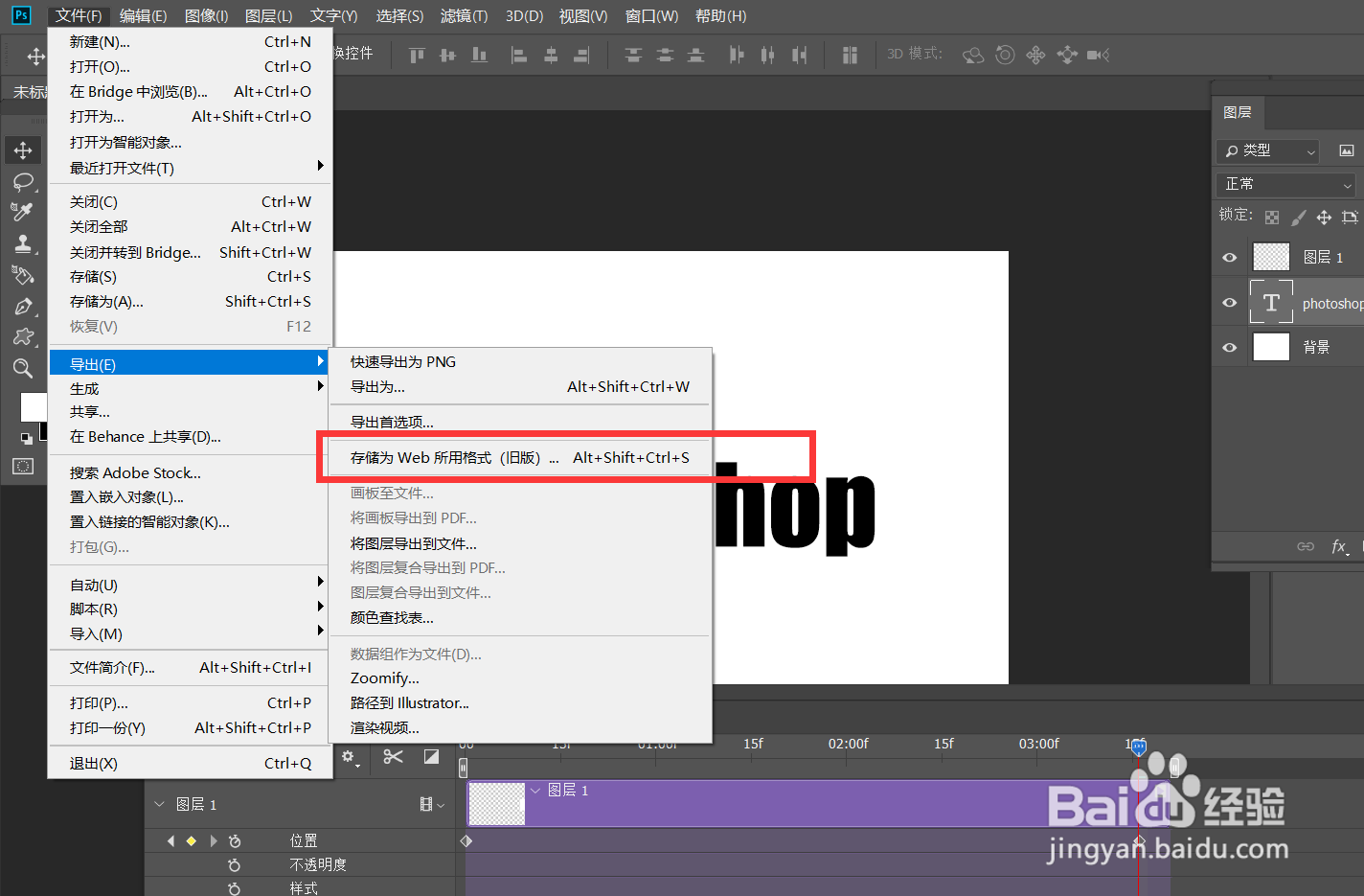The width and height of the screenshot is (1364, 896).
Task: Click 3D zoom camera icon
Action: pos(1098,56)
